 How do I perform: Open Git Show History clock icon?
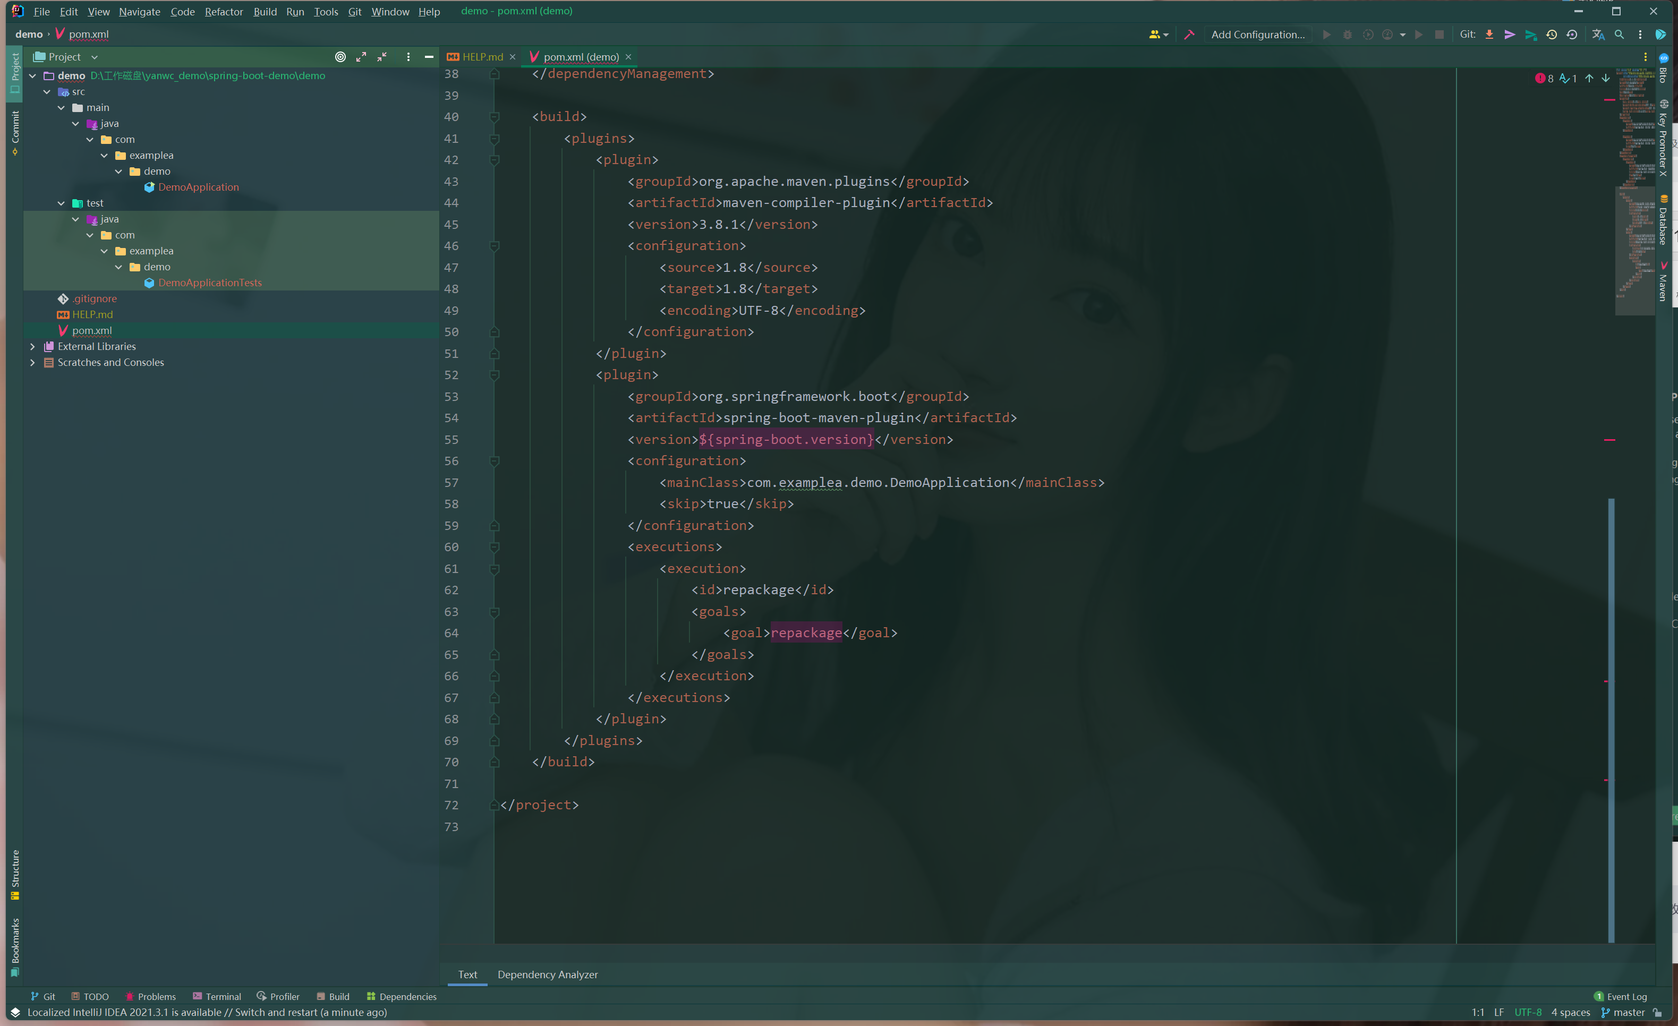[1552, 35]
